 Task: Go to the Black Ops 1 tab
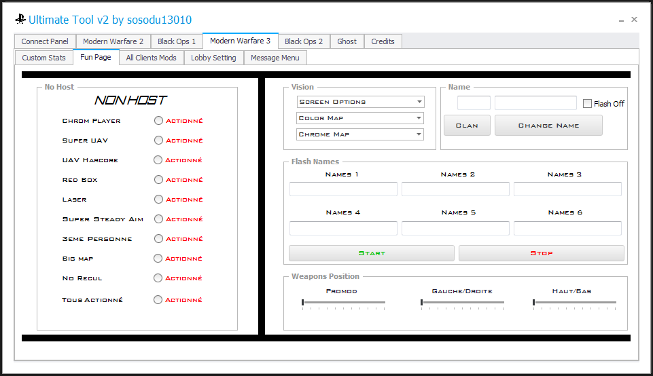pos(177,41)
